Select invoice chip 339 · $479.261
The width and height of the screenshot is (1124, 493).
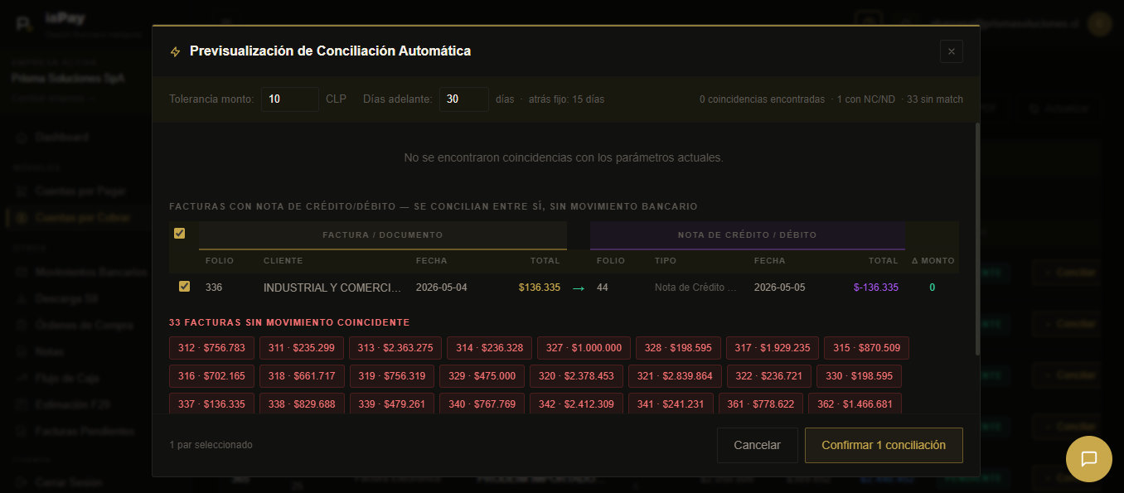coord(392,404)
